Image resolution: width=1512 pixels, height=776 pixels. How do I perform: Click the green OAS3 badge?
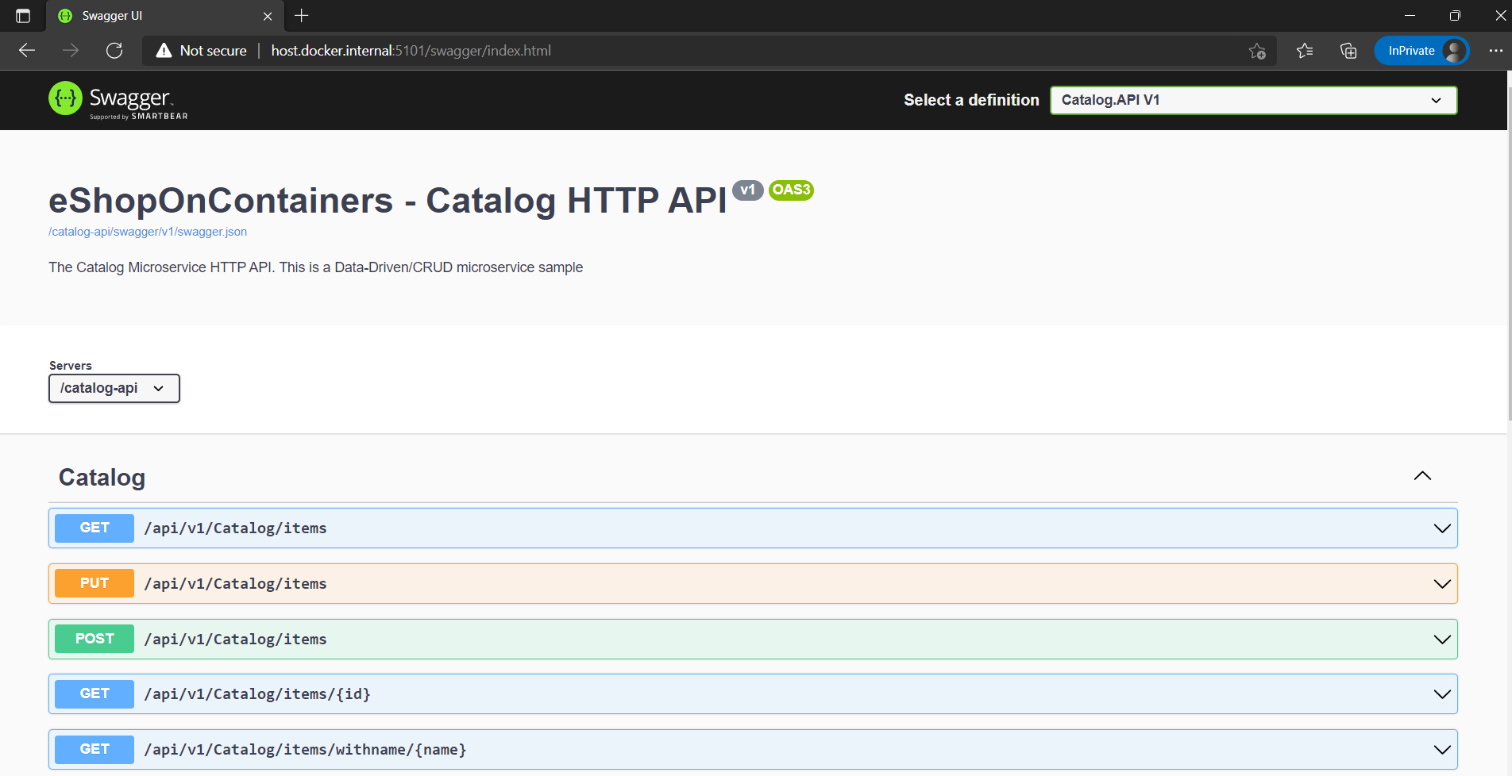[791, 190]
